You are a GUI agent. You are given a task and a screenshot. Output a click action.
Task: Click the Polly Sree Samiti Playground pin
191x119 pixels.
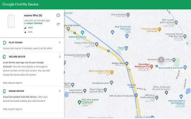click(79, 102)
